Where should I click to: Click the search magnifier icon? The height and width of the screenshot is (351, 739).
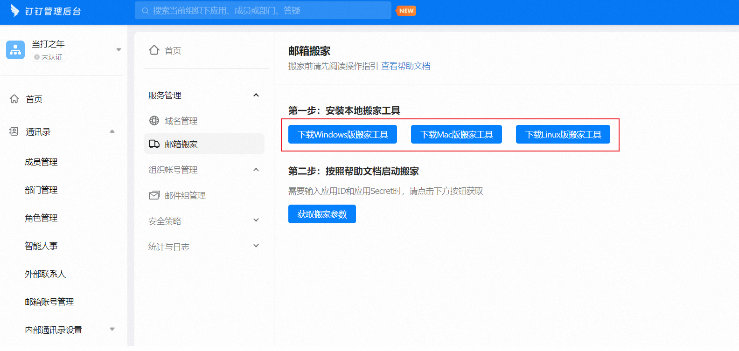(x=146, y=11)
